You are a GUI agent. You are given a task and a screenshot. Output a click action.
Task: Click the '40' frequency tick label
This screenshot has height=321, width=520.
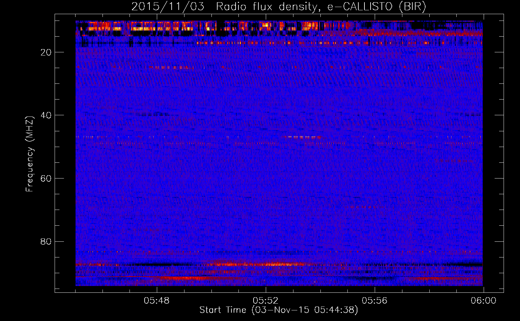pos(46,115)
